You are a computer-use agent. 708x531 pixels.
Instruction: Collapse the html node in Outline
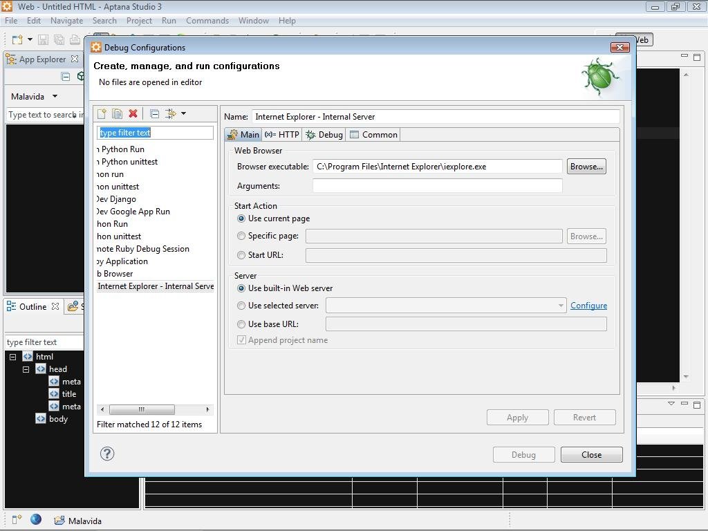coord(12,357)
